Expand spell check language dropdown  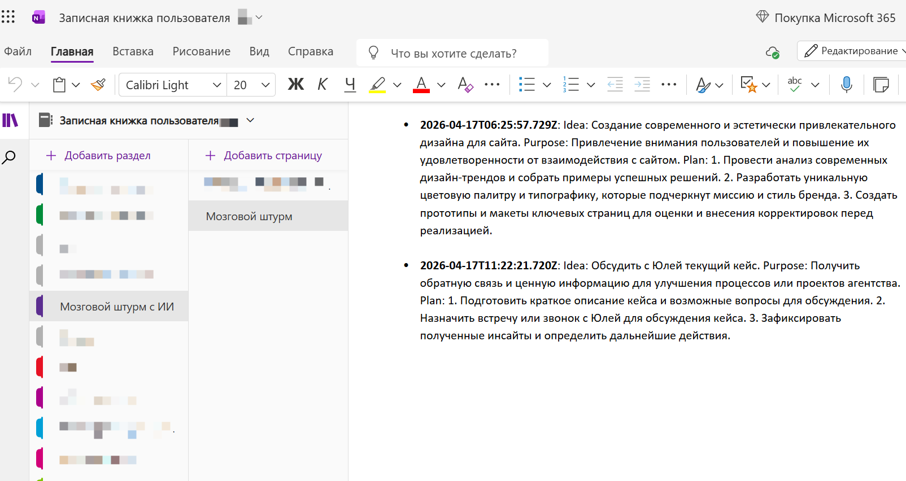815,85
